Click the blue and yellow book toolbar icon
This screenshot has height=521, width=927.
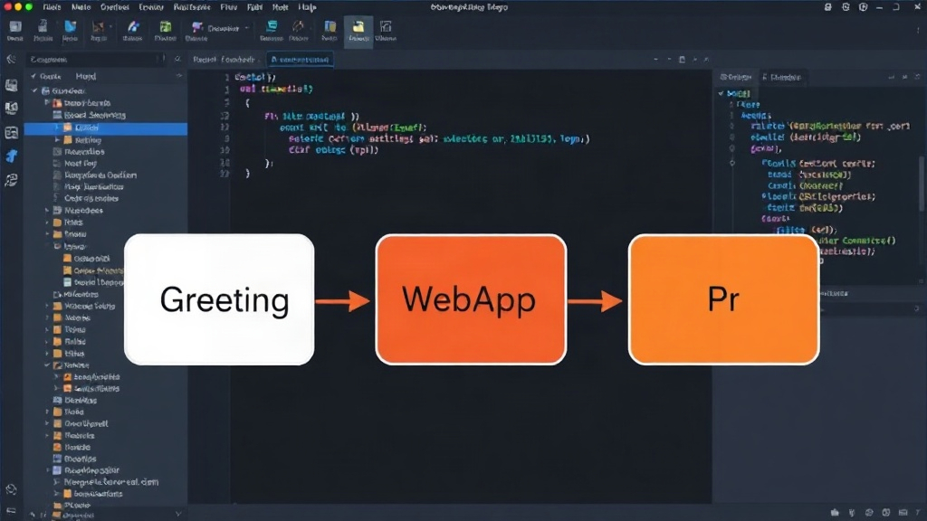(x=330, y=26)
